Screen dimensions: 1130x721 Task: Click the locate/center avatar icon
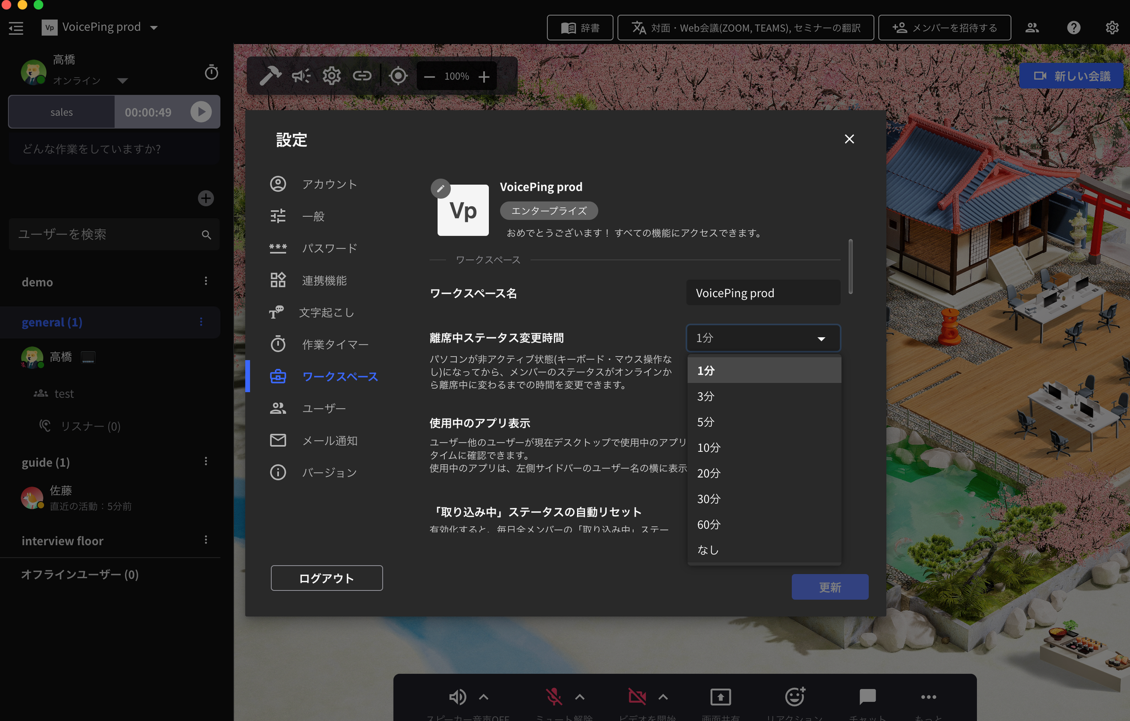tap(398, 76)
